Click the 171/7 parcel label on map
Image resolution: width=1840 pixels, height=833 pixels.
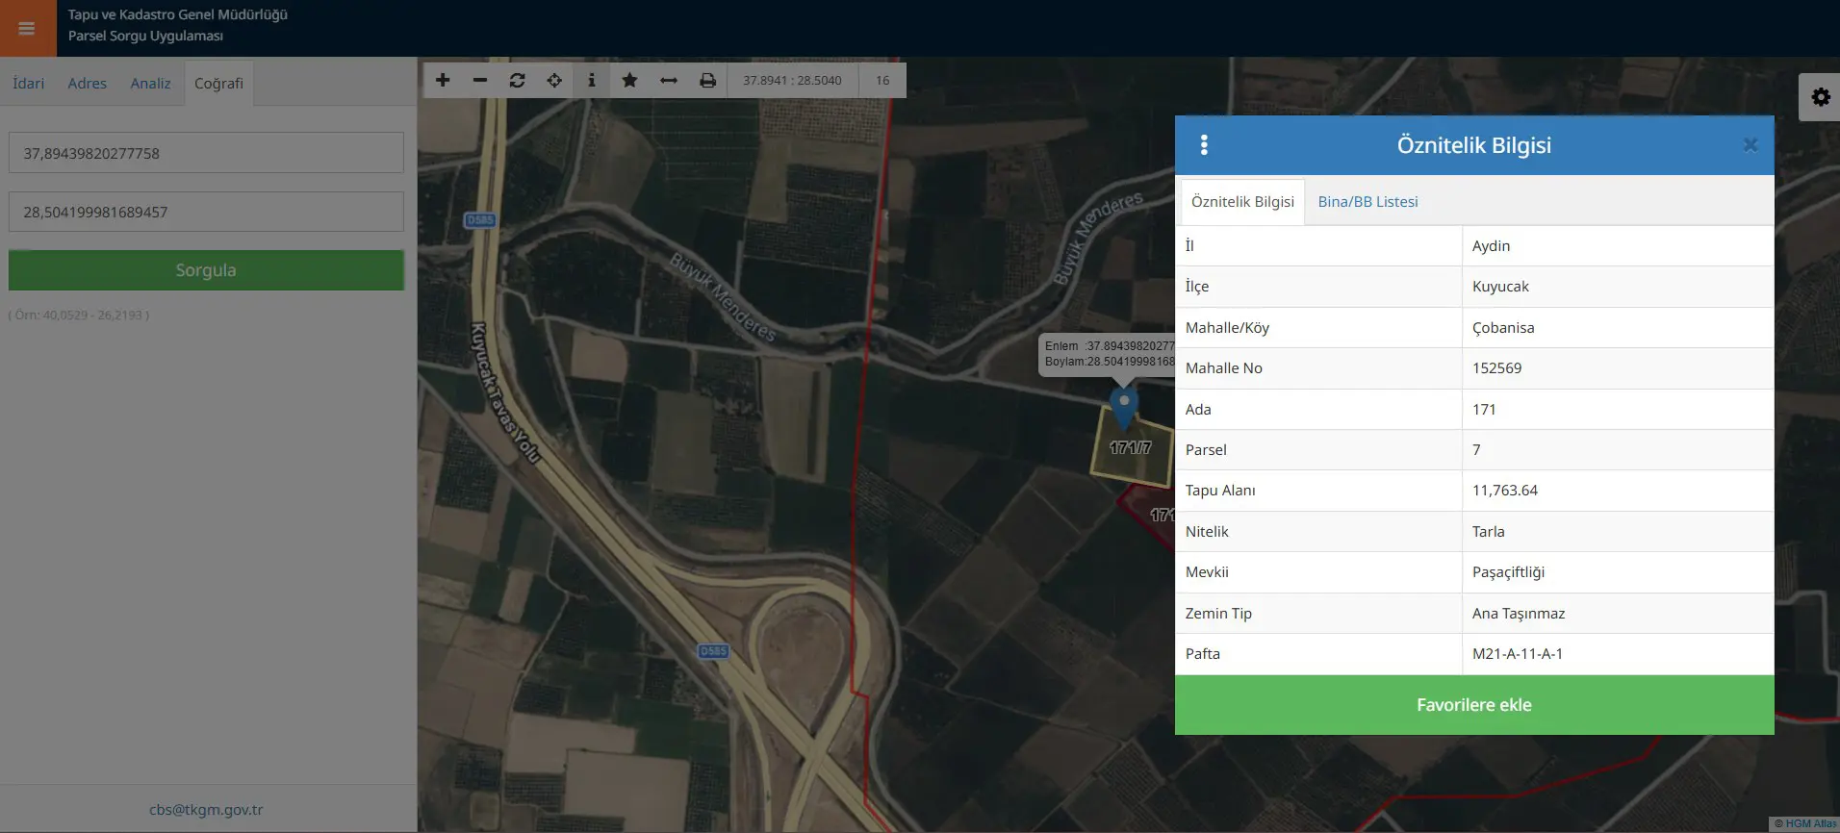[x=1130, y=447]
